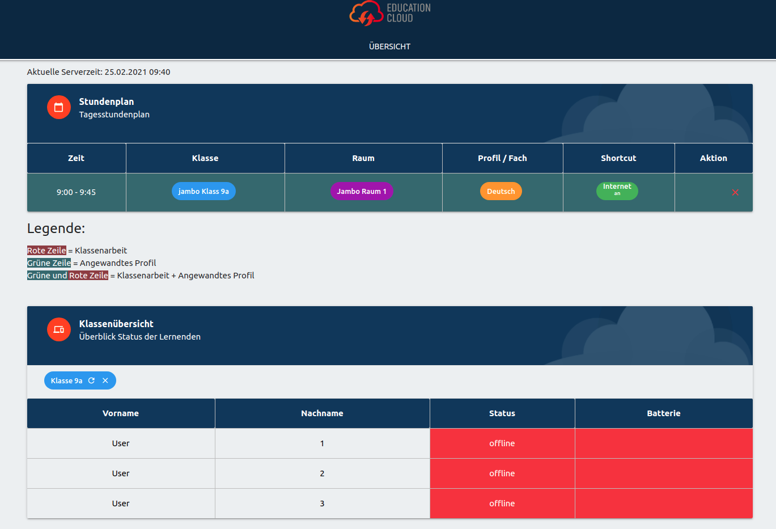The height and width of the screenshot is (529, 776).
Task: Click the Education Cloud logo icon
Action: [365, 13]
